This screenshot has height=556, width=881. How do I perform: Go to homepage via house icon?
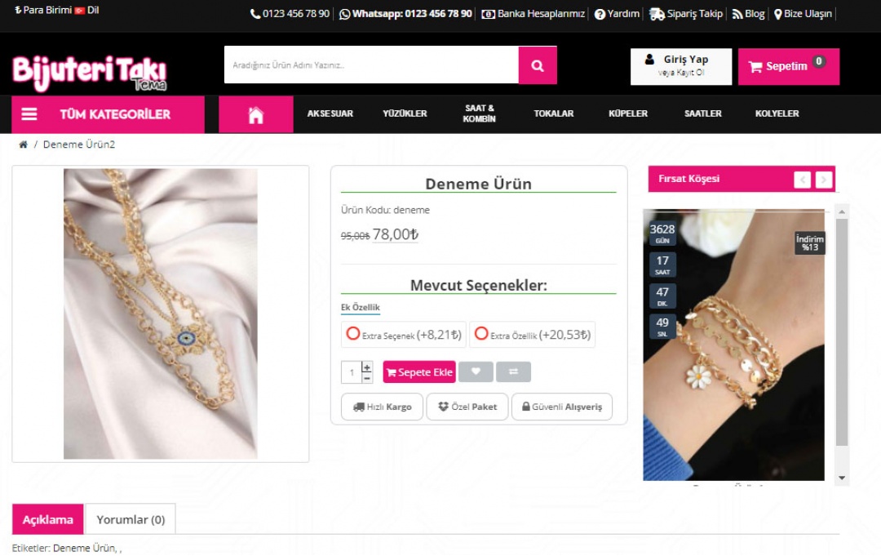click(x=255, y=114)
